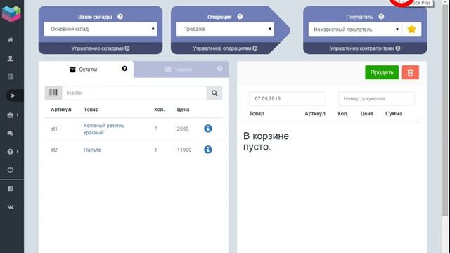Select the arrow operations sidebar icon
Screen dimensions: 450x253
click(x=13, y=96)
